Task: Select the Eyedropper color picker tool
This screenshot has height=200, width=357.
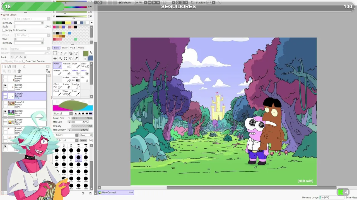Action: (76, 58)
